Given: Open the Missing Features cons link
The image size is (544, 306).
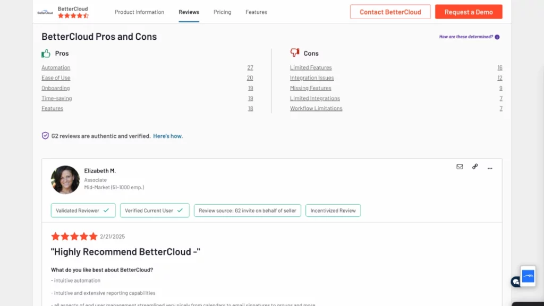Looking at the screenshot, I should 310,88.
